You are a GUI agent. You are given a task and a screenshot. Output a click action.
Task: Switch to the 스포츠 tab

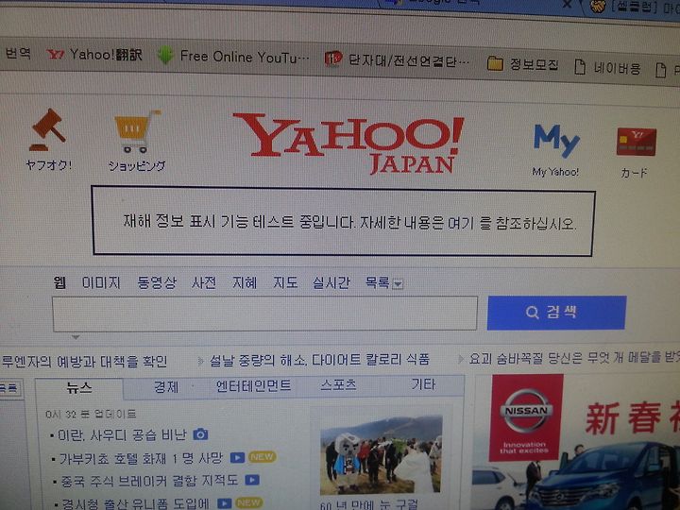tap(338, 384)
